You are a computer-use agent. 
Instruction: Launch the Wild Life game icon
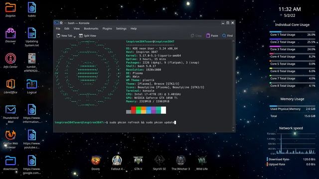pos(202,161)
